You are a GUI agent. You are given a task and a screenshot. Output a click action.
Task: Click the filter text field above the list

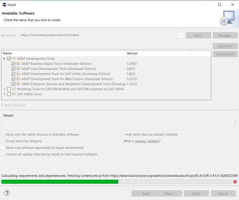pyautogui.click(x=106, y=45)
